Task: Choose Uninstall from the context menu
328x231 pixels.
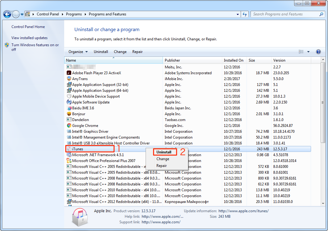Action: [164, 152]
